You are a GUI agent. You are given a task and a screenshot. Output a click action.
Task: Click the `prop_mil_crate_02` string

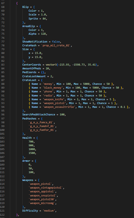[56, 45]
